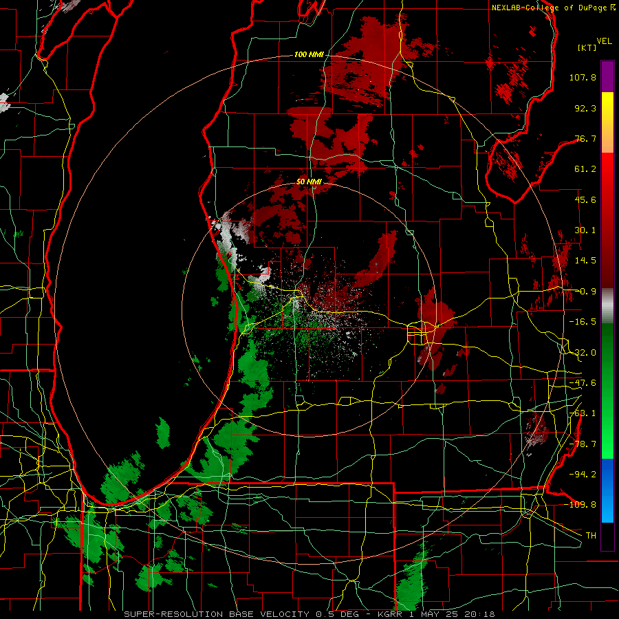The image size is (619, 619).
Task: Click the -16.5 legend value
Action: click(583, 322)
